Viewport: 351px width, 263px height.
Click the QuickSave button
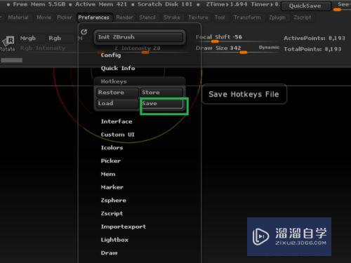point(305,6)
